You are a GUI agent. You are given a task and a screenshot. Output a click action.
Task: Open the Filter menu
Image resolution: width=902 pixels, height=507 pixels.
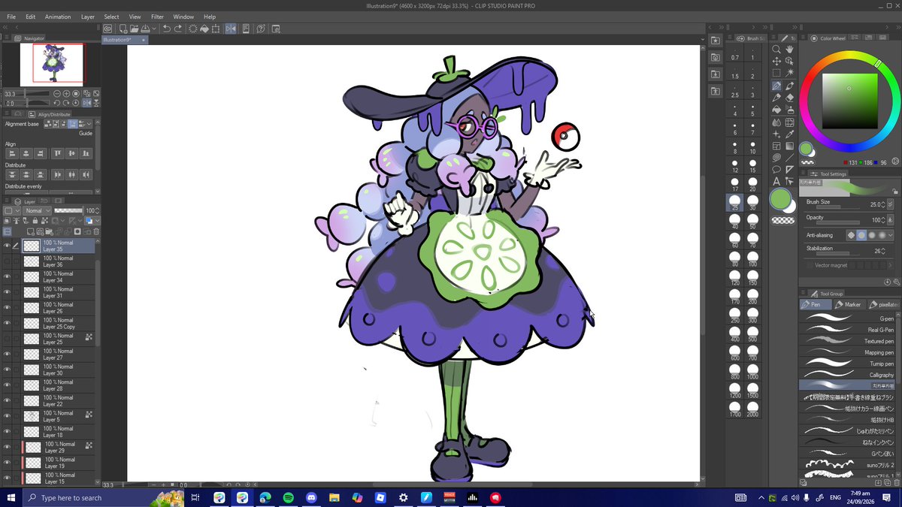(x=157, y=17)
